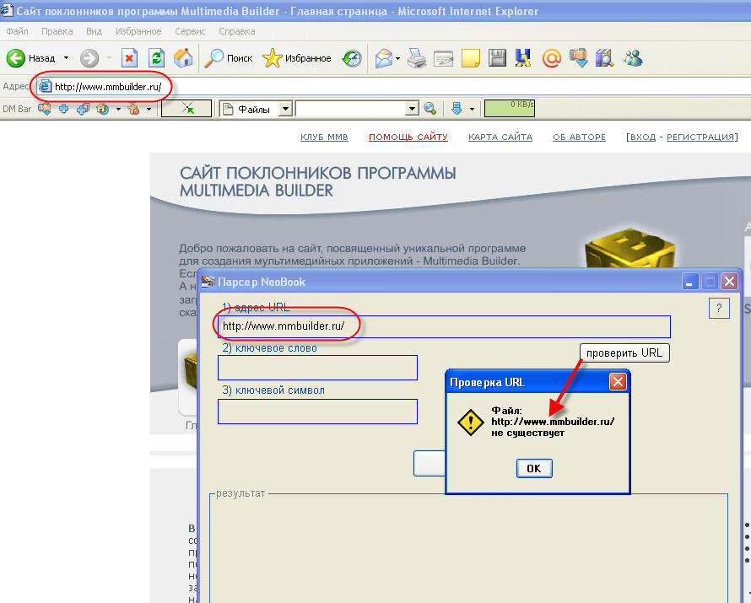Click the ВХОД login link
Screen dimensions: 751x603
point(643,137)
